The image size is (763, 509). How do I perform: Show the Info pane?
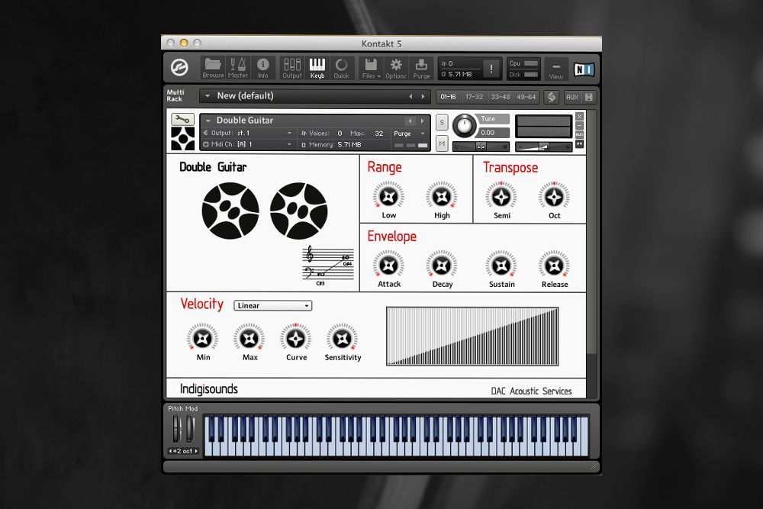[x=262, y=68]
